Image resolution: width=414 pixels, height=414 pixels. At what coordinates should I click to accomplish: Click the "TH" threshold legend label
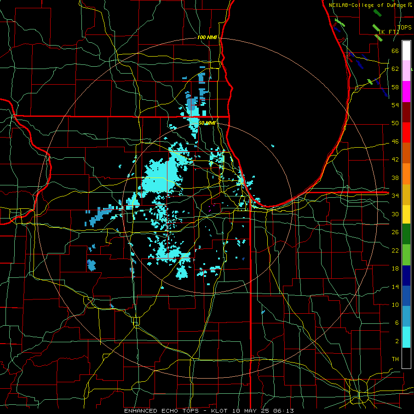coord(395,359)
